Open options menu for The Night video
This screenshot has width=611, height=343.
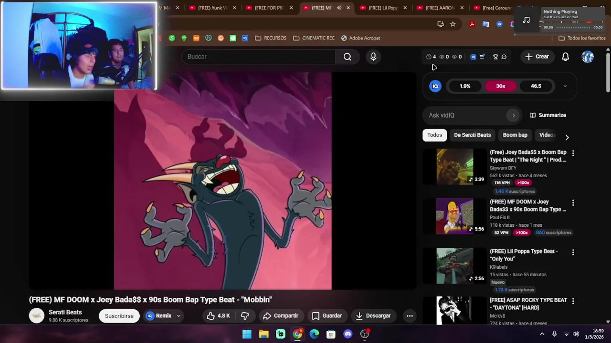(x=573, y=153)
